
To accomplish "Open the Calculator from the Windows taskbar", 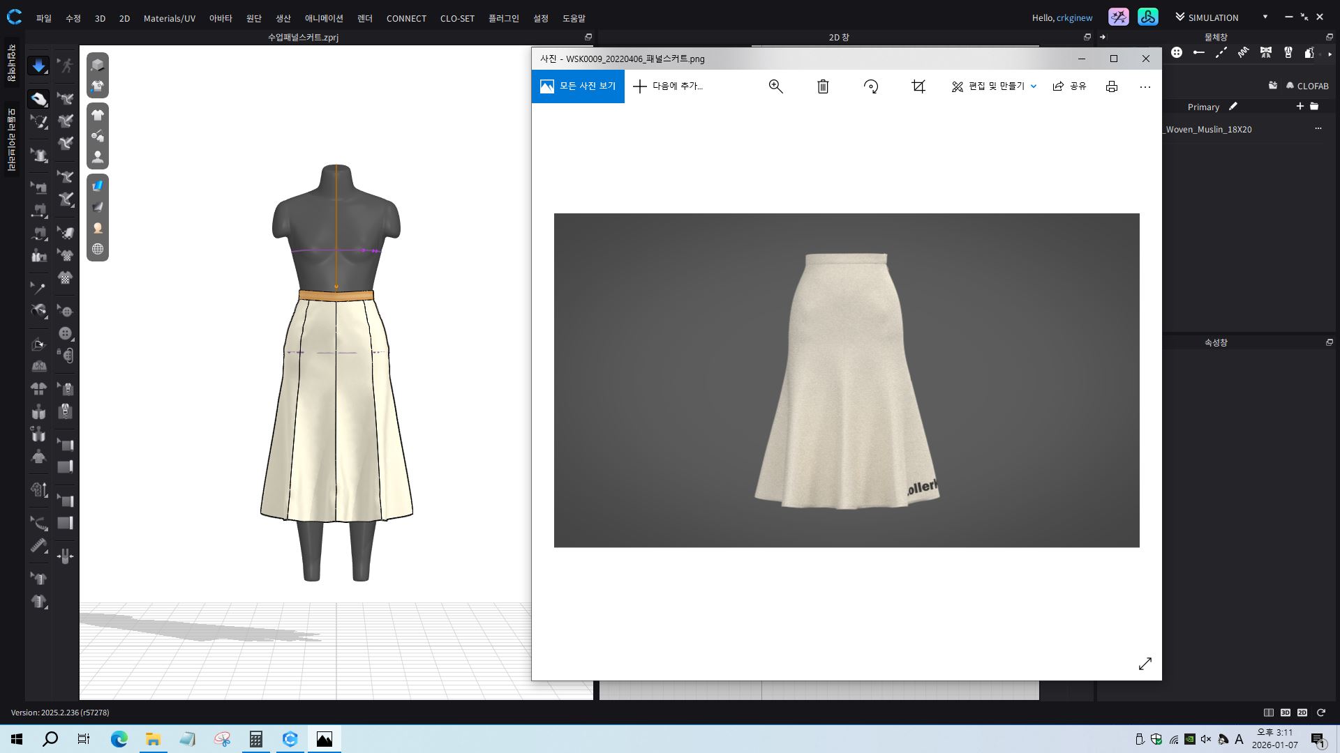I will click(256, 739).
